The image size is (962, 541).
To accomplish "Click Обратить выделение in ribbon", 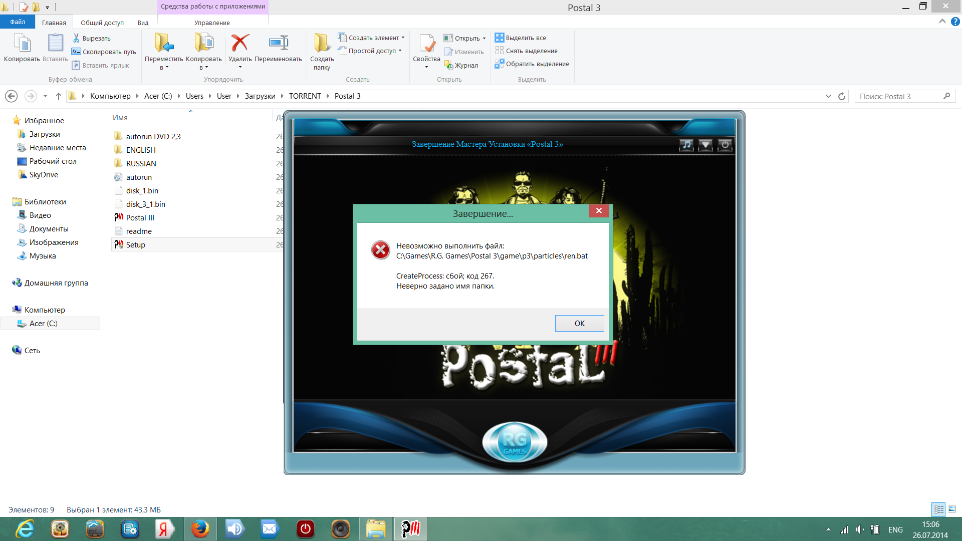I will click(x=537, y=64).
